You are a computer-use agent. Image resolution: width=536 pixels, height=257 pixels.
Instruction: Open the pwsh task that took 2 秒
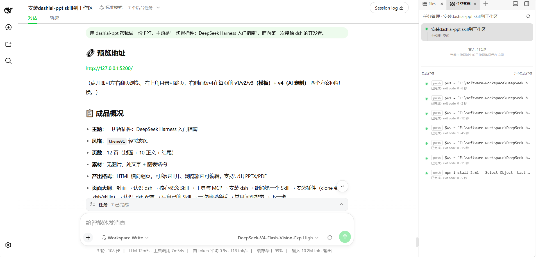pyautogui.click(x=477, y=100)
